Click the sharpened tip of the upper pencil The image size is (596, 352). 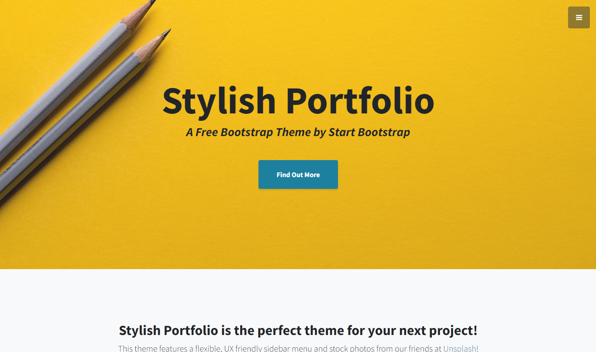[152, 3]
